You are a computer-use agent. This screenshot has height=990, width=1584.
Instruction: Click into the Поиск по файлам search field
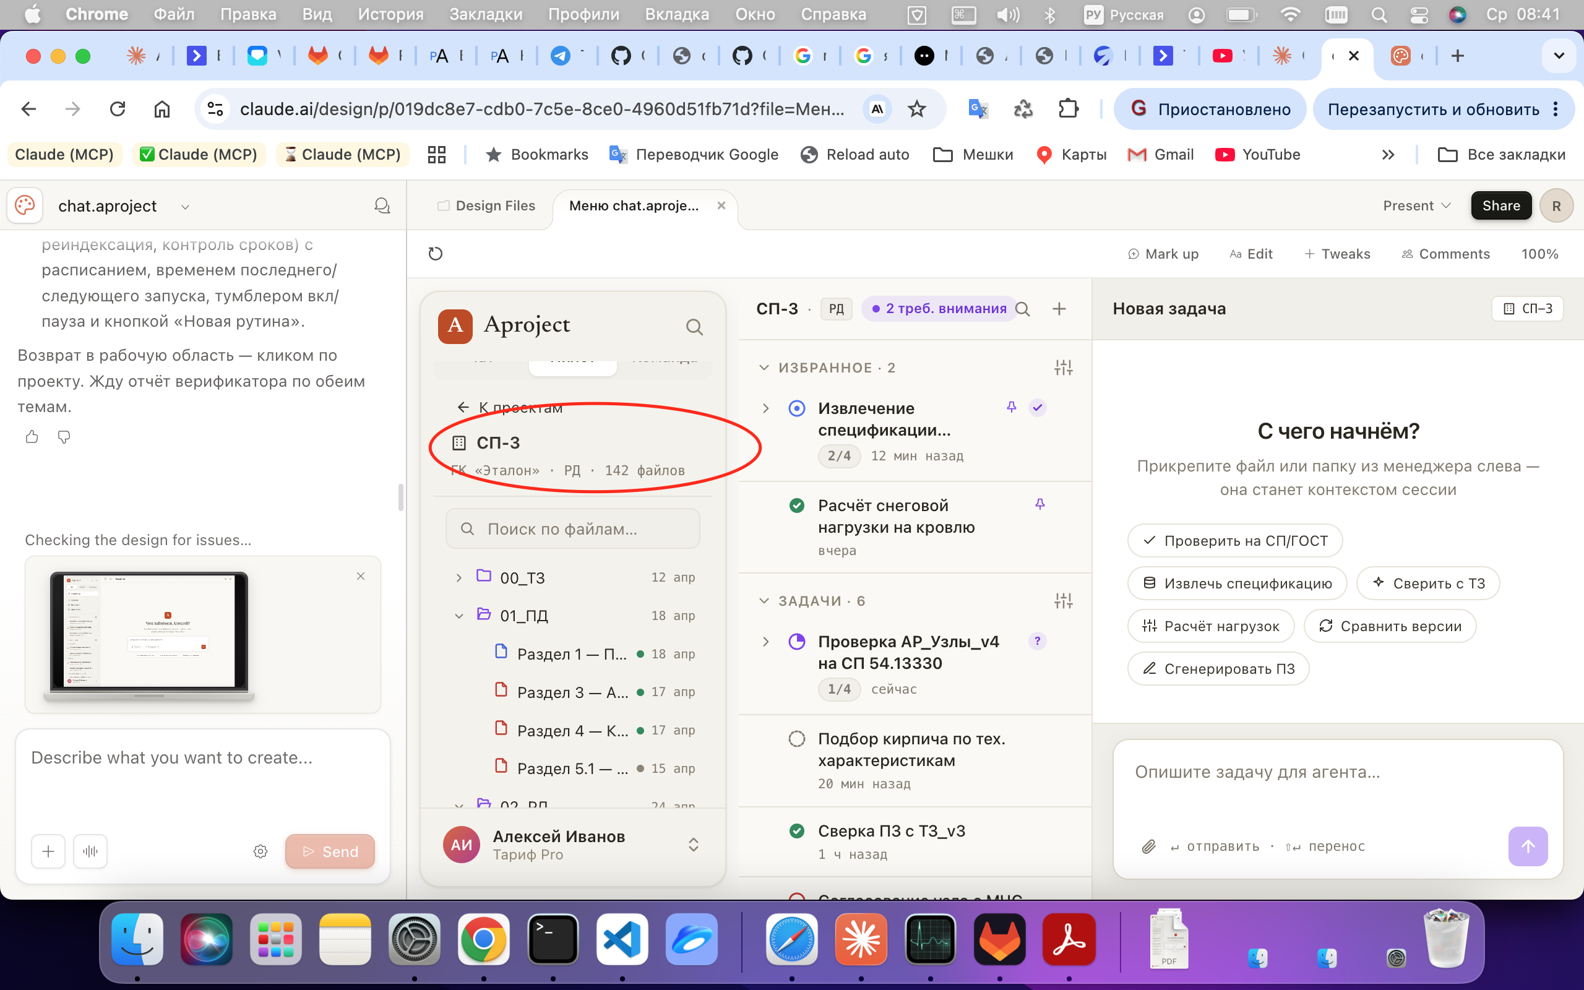(572, 529)
